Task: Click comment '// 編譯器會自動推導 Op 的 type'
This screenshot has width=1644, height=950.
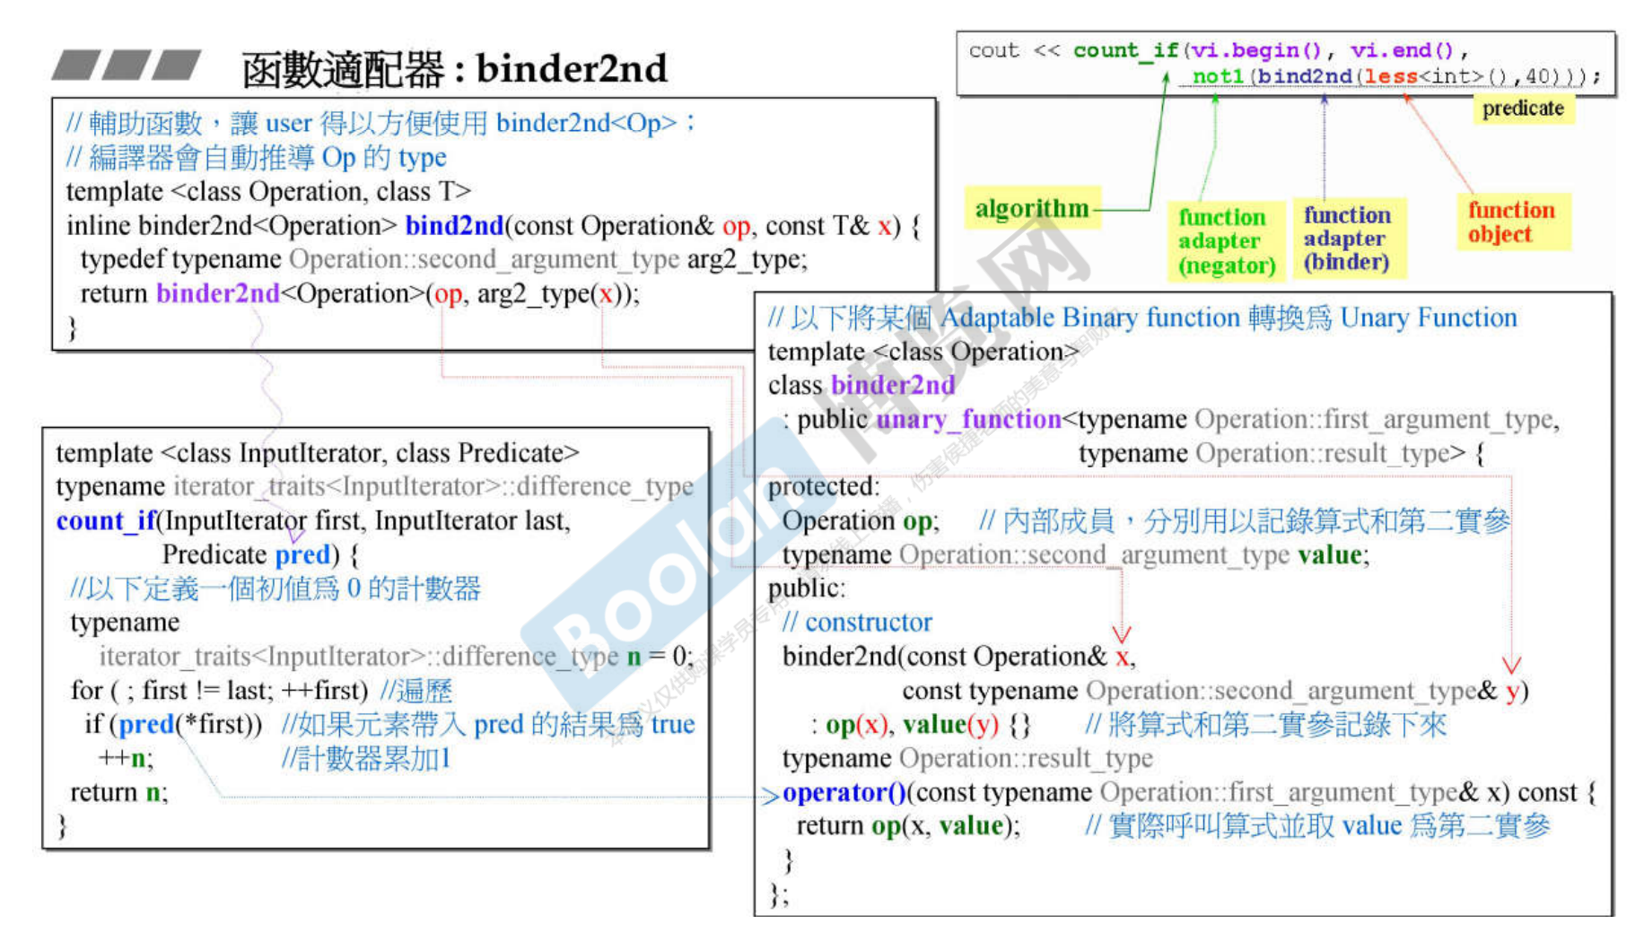Action: (257, 158)
